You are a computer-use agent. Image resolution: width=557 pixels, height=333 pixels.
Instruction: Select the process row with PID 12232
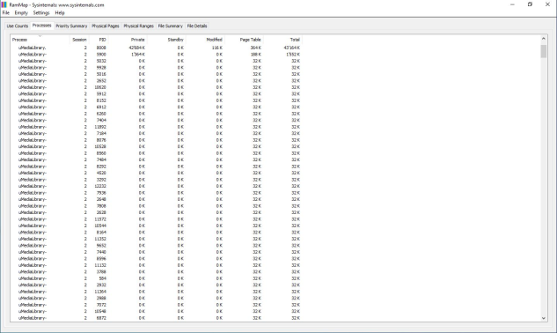point(157,186)
